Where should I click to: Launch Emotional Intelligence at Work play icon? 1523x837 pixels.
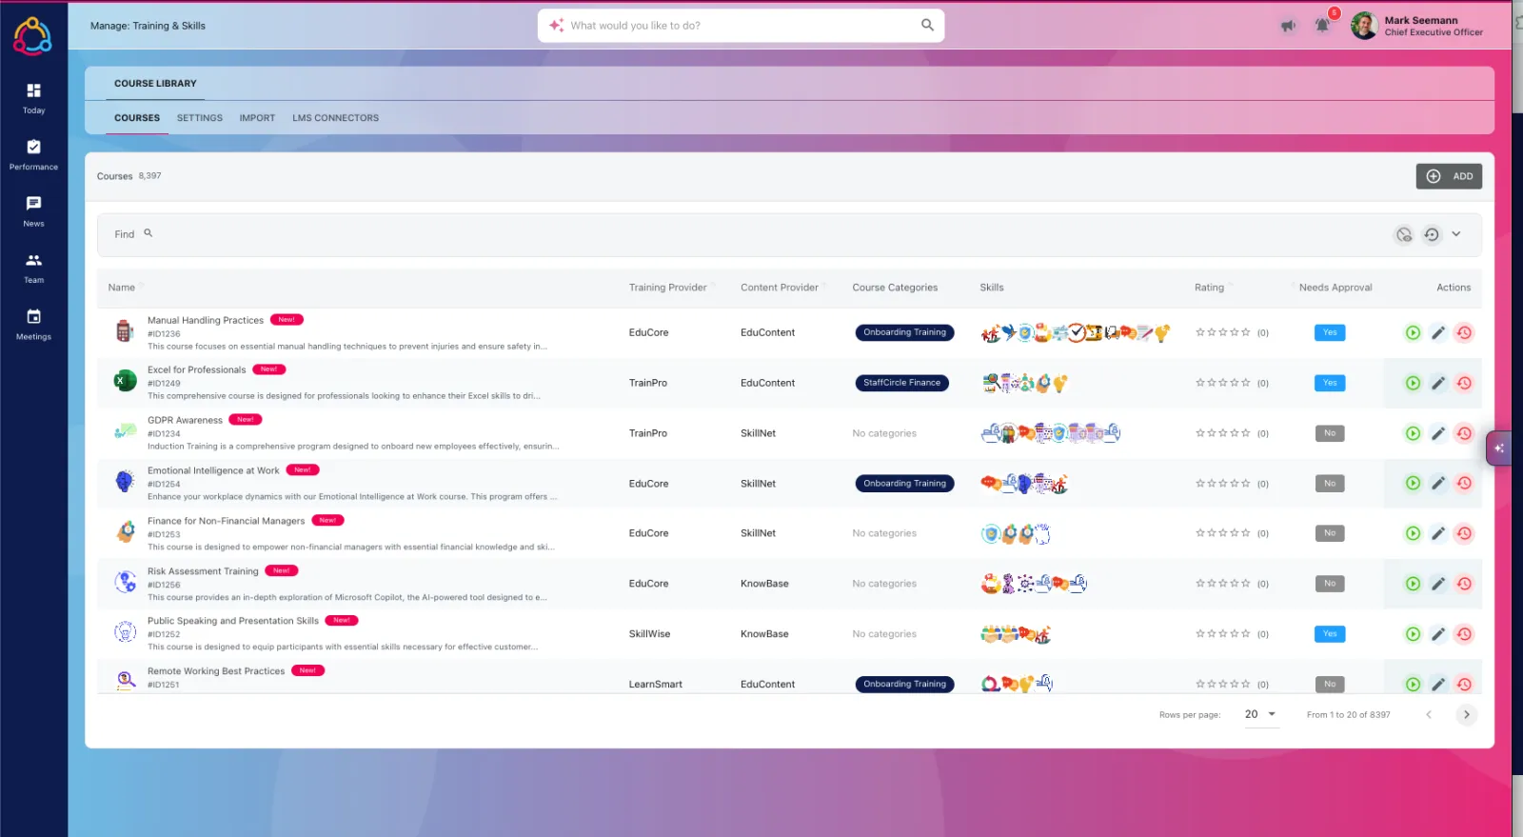click(1413, 483)
